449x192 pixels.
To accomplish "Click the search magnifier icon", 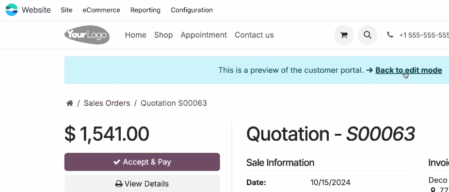I will click(368, 35).
